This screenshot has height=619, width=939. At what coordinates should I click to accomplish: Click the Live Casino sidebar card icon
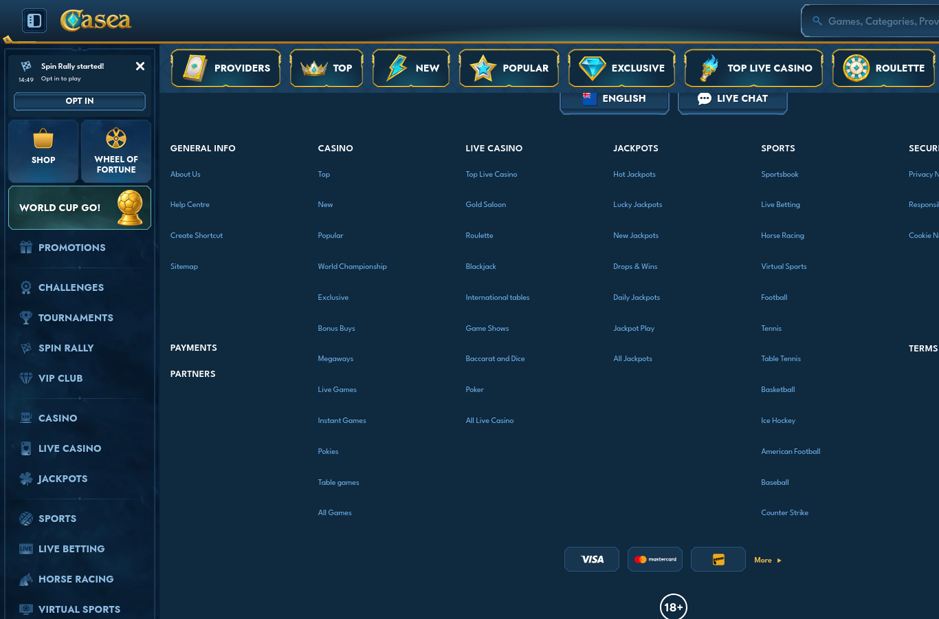tap(26, 448)
